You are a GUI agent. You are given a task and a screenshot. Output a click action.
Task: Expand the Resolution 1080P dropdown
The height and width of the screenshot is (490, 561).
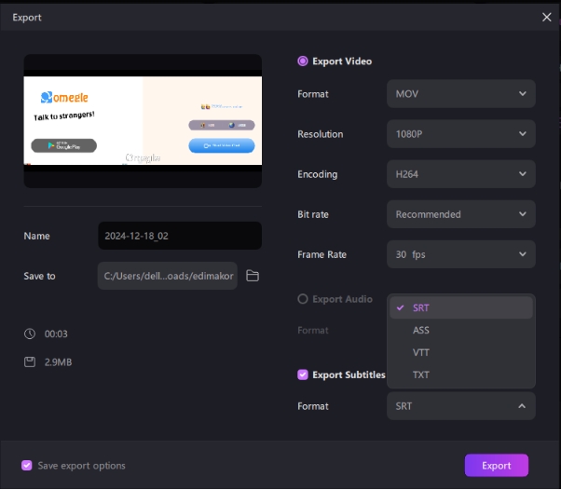[460, 134]
